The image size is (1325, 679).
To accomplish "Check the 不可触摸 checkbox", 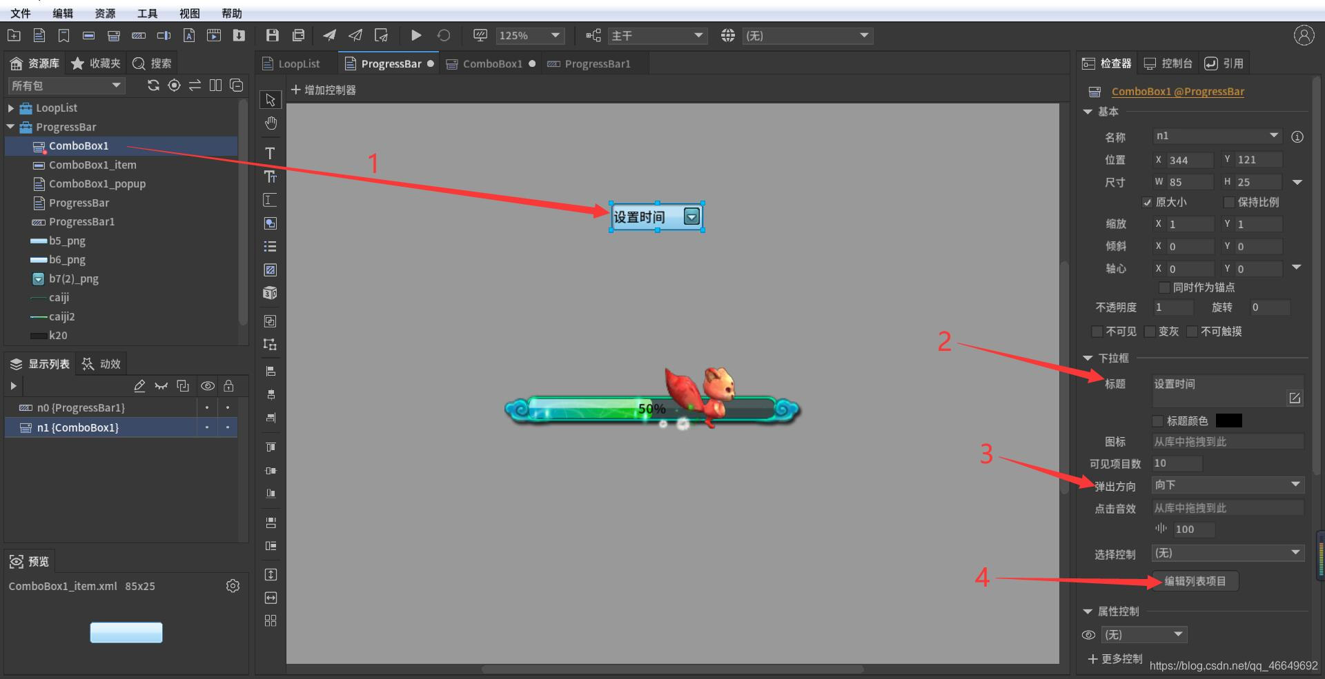I will [x=1192, y=332].
